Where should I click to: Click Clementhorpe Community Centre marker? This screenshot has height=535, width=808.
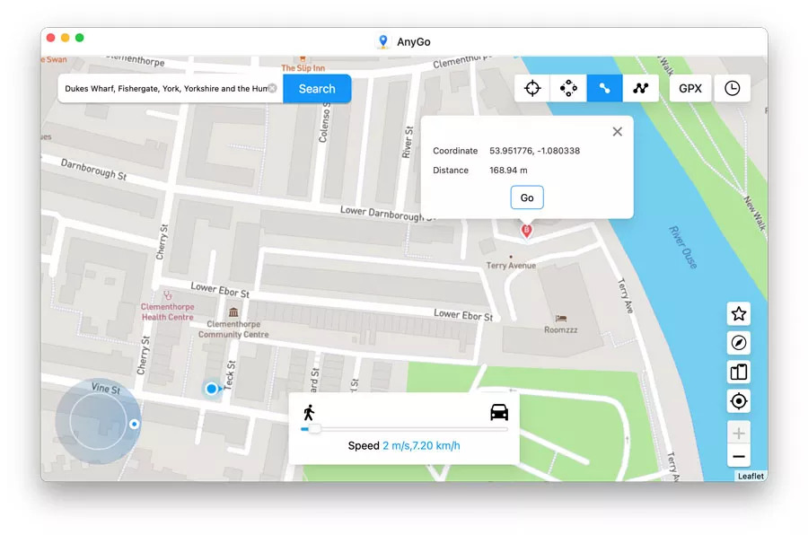pos(233,323)
